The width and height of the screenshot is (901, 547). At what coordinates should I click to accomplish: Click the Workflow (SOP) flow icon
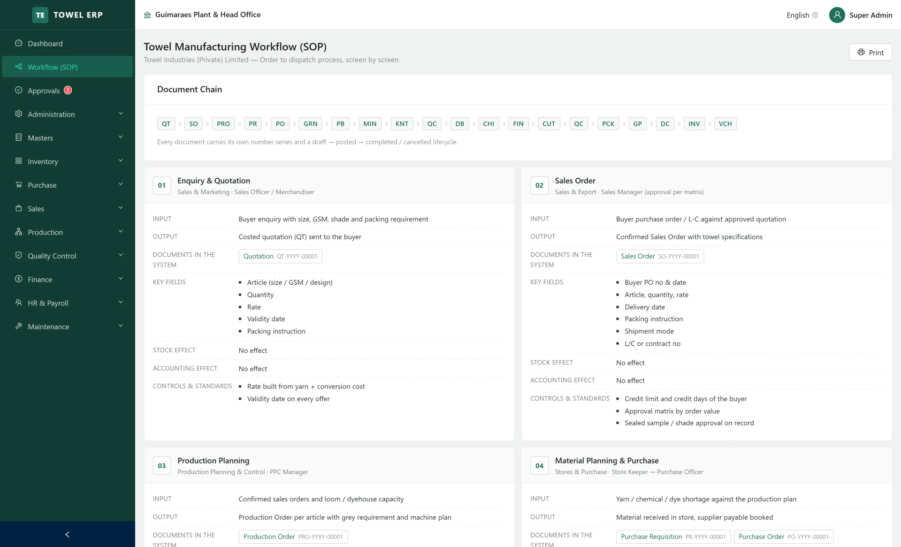coord(19,67)
